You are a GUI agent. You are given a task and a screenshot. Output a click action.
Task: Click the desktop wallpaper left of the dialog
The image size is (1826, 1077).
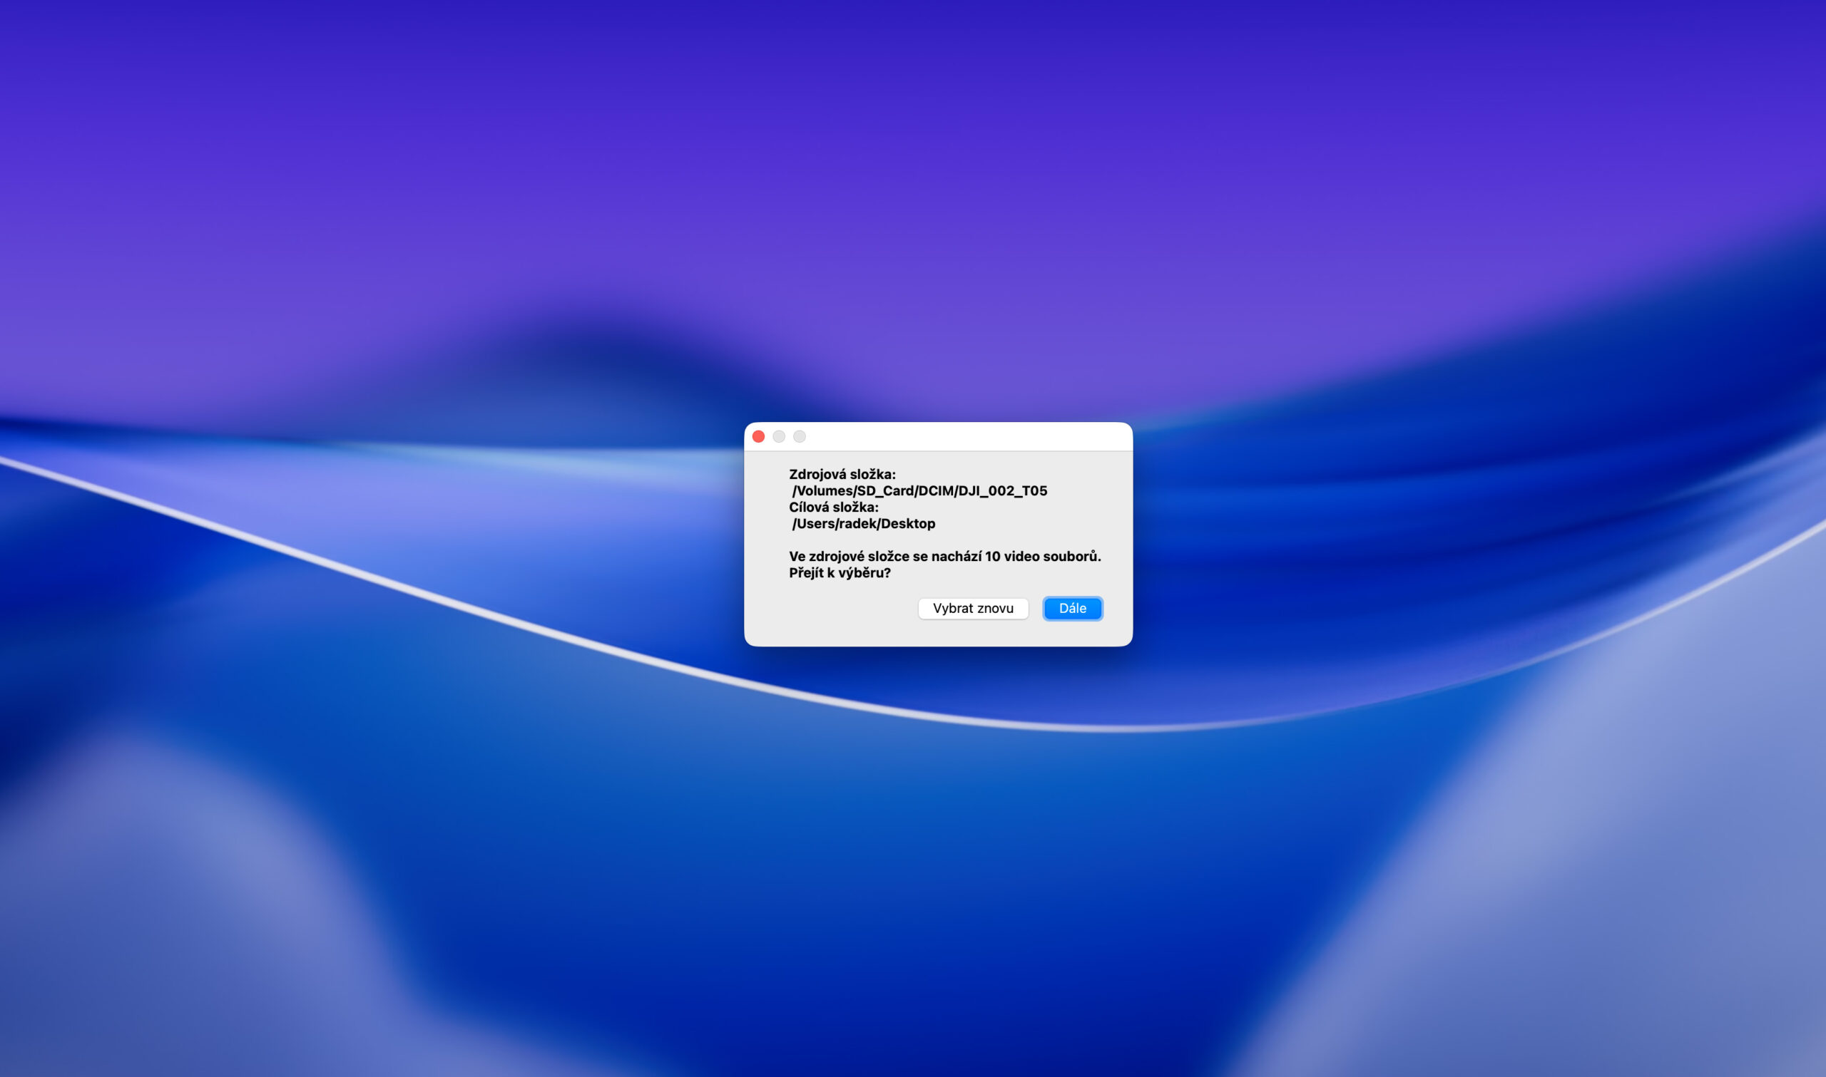click(363, 537)
